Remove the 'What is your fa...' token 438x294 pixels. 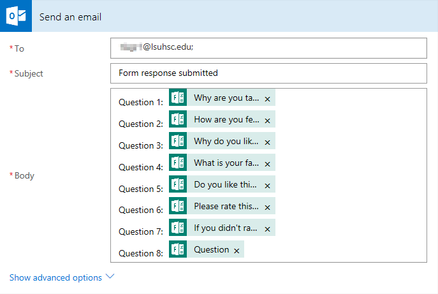268,164
